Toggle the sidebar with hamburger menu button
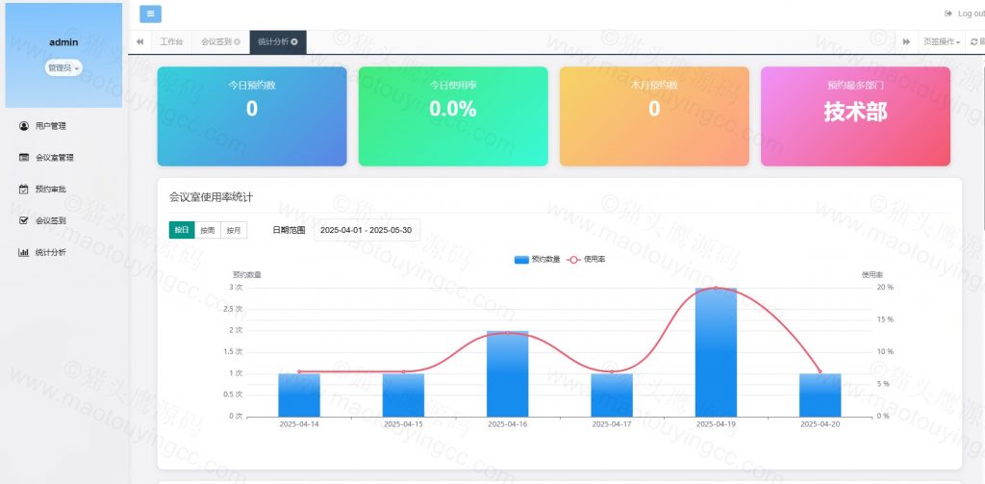The width and height of the screenshot is (985, 484). [150, 13]
